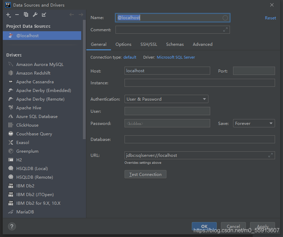
Task: Open the Authentication dropdown
Action: 166,99
